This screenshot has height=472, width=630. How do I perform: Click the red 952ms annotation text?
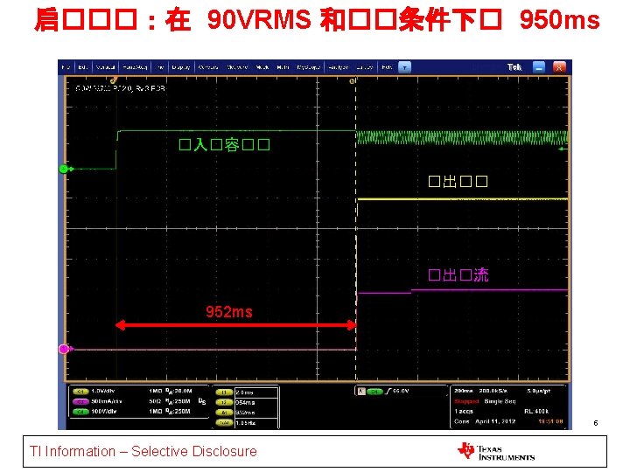229,312
